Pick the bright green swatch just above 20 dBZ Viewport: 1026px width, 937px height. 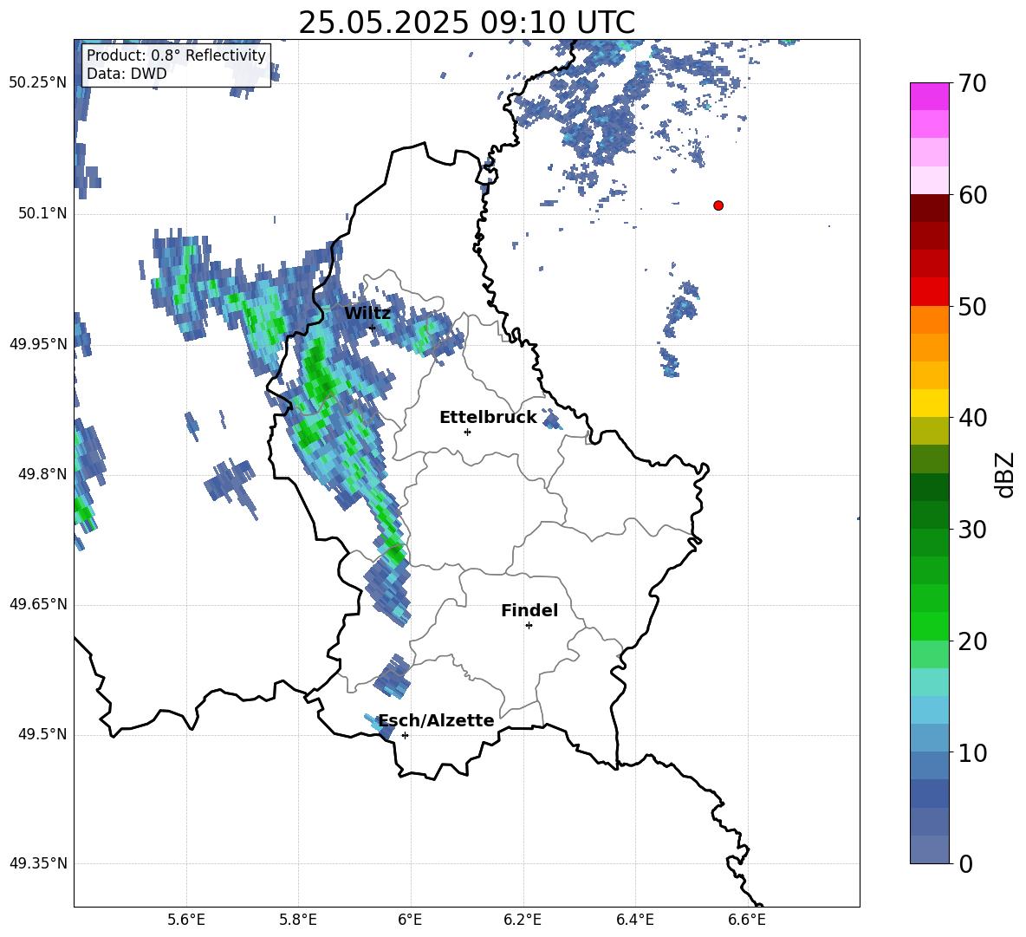pos(930,626)
